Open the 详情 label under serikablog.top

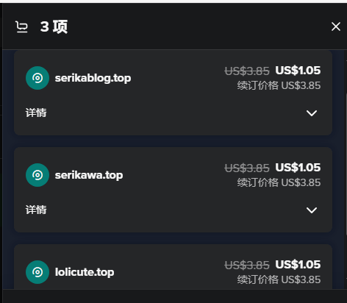pyautogui.click(x=36, y=113)
